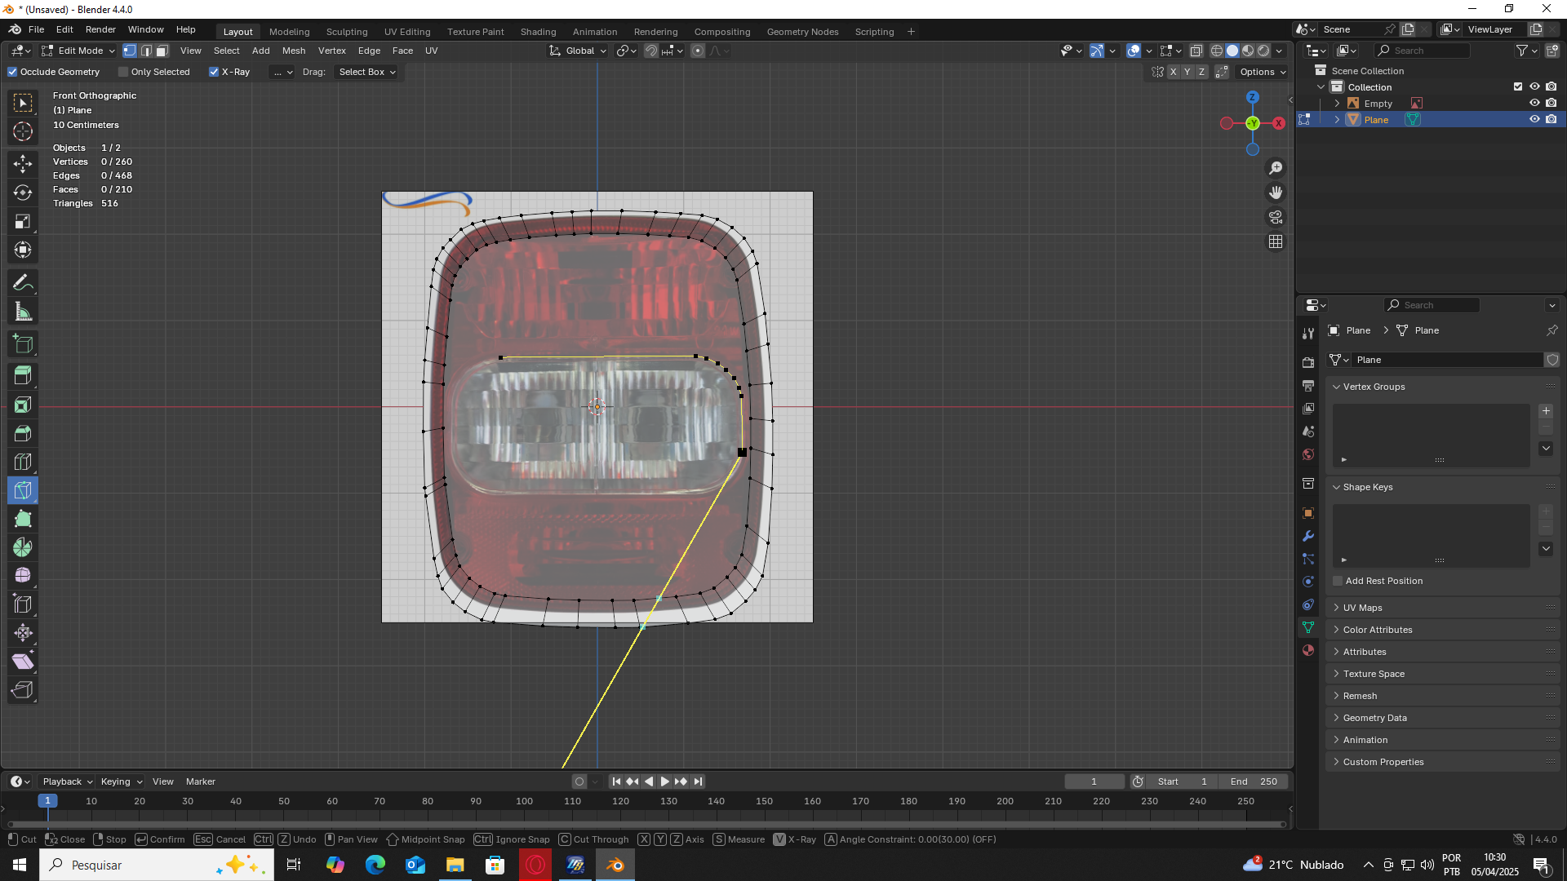Select the Annotate tool
Viewport: 1567px width, 881px height.
point(23,283)
